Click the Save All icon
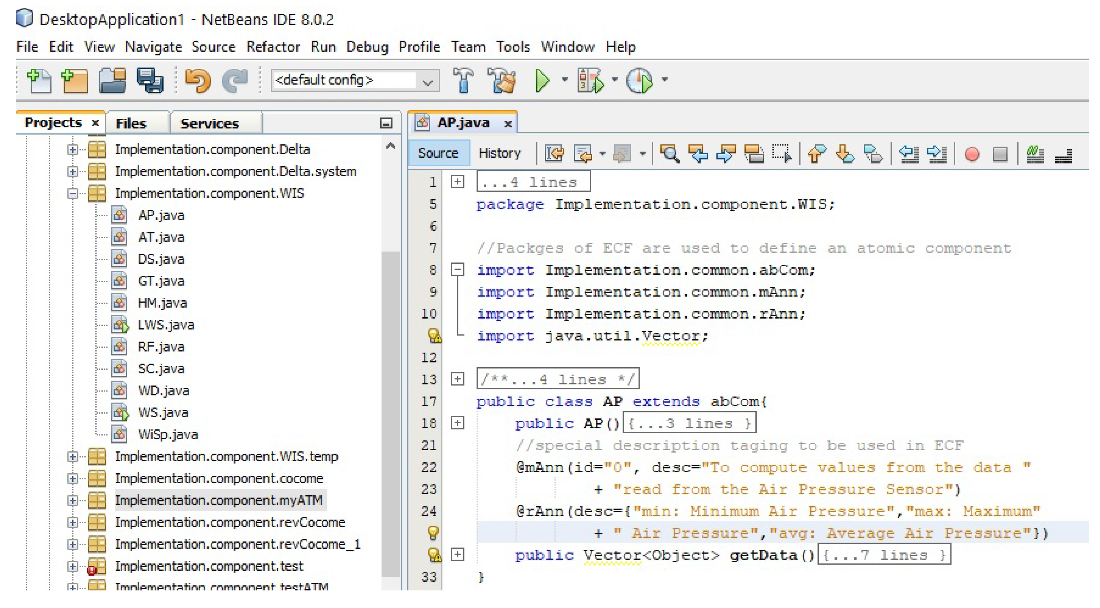Viewport: 1100px width, 608px height. [x=150, y=80]
